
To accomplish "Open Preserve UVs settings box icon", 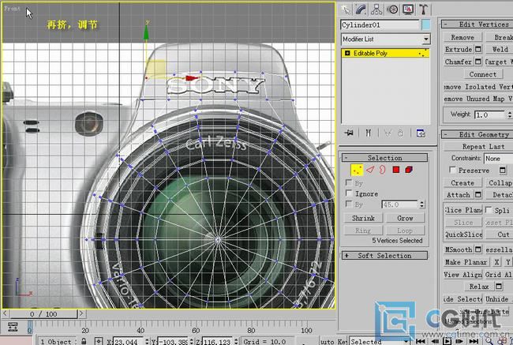I will coord(503,171).
